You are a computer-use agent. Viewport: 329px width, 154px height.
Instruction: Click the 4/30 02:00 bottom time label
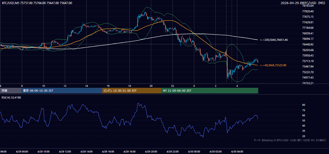point(216,152)
